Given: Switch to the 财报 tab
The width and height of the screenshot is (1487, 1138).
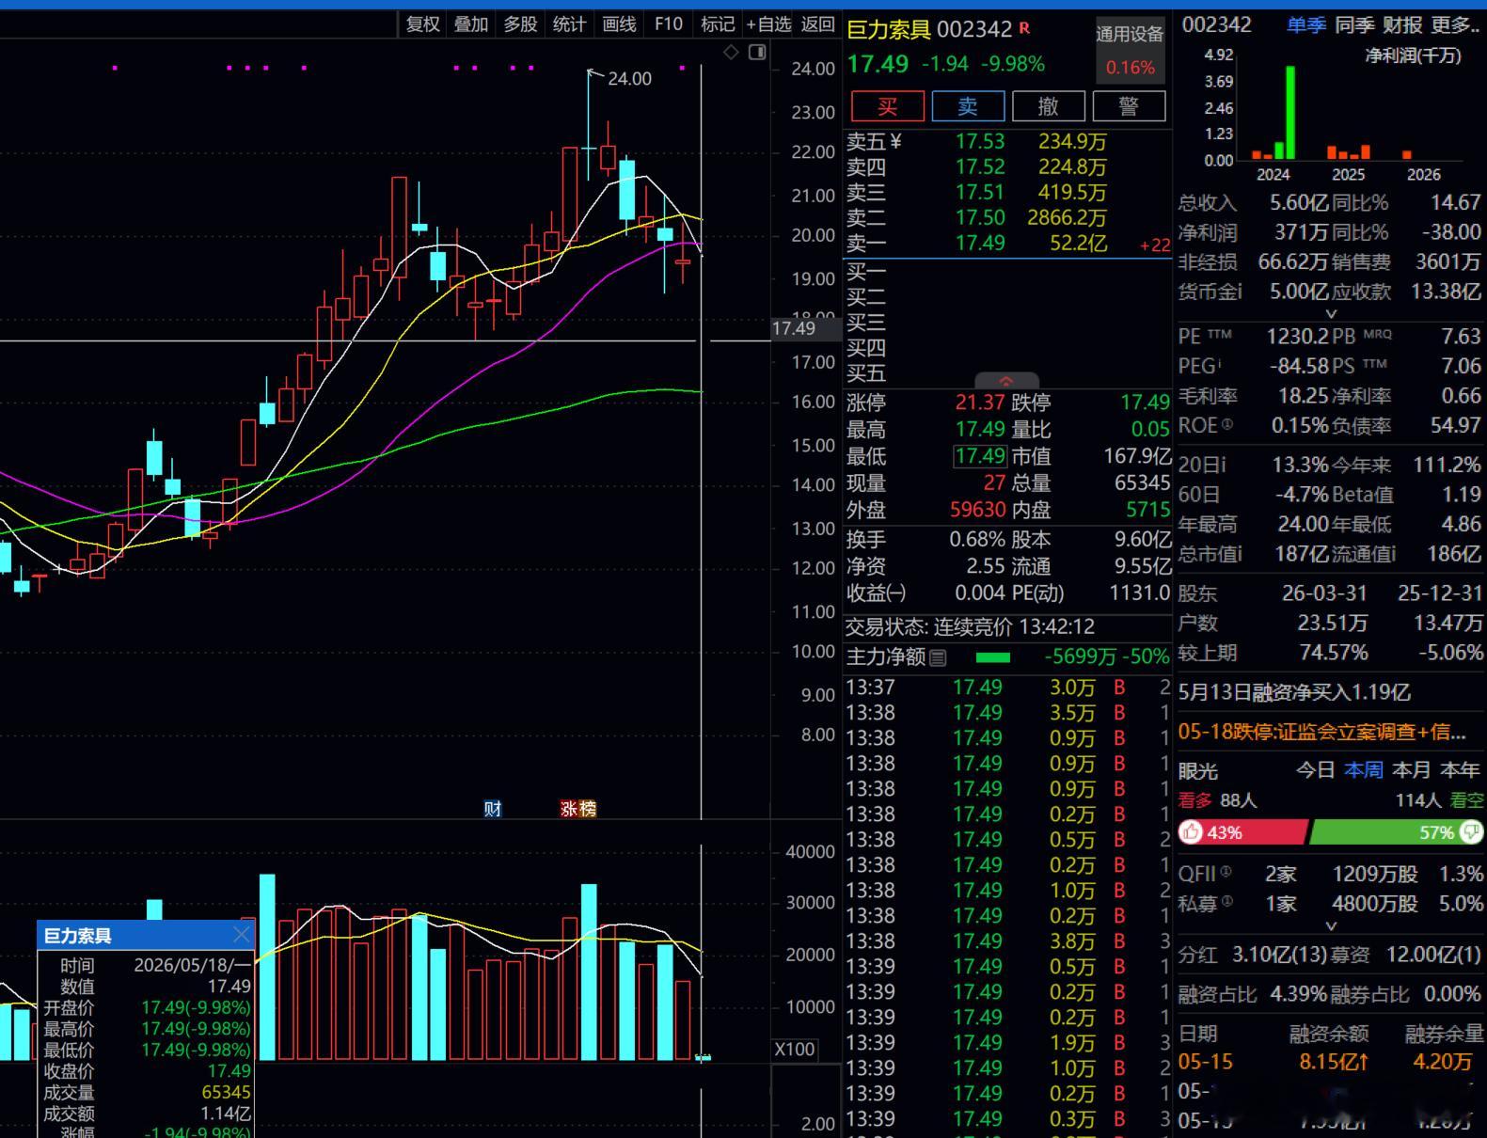Looking at the screenshot, I should click(1402, 25).
